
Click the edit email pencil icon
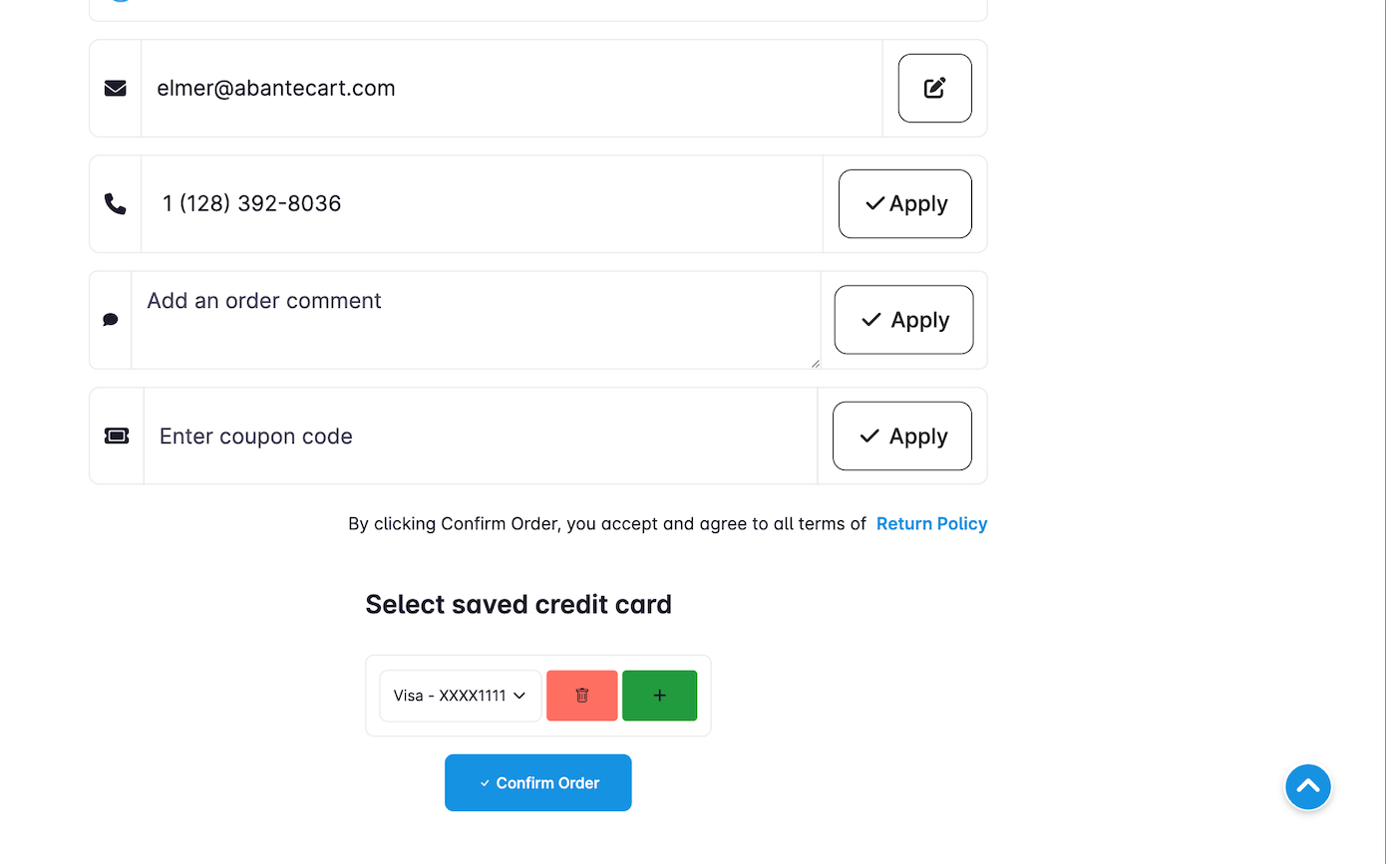(934, 88)
